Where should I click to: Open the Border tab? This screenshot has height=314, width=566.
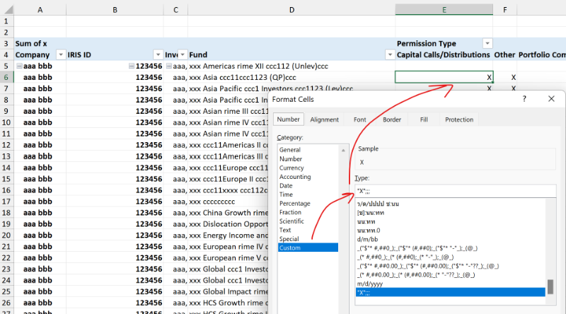[x=392, y=120]
